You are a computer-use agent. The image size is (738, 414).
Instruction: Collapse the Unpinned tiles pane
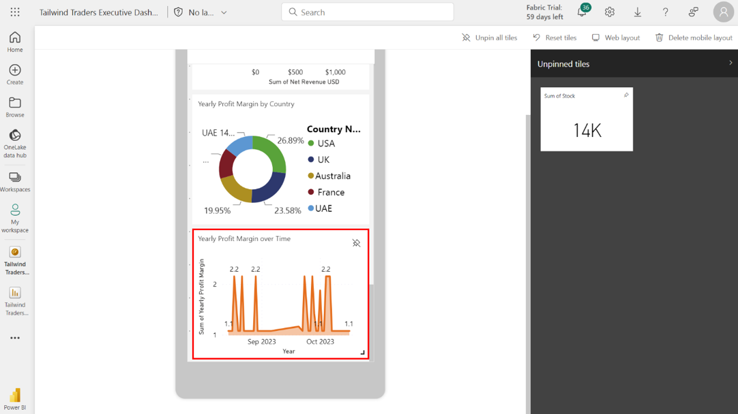coord(730,63)
